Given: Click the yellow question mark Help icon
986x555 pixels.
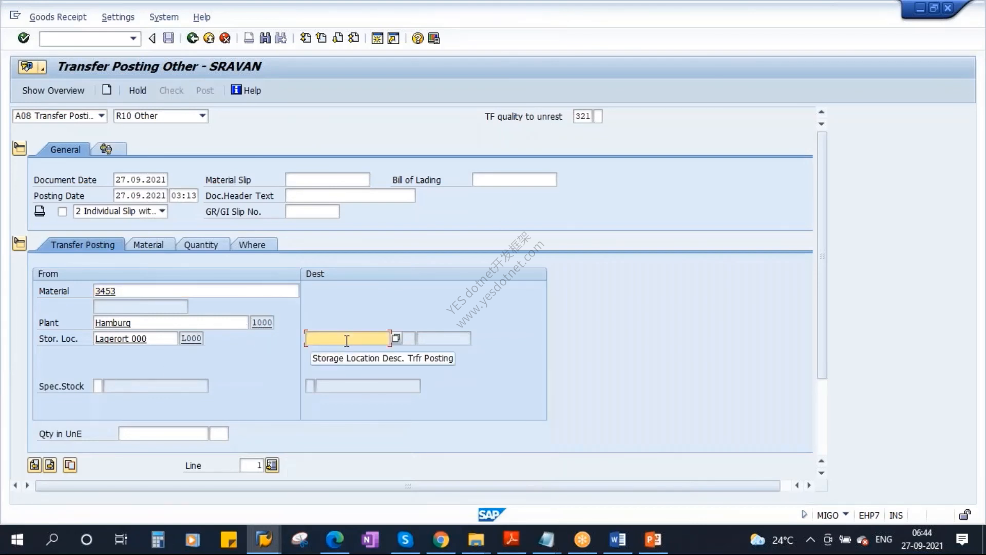Looking at the screenshot, I should pyautogui.click(x=418, y=38).
